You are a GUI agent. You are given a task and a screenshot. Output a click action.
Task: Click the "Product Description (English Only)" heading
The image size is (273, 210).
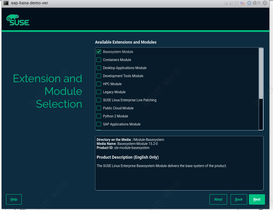127,157
